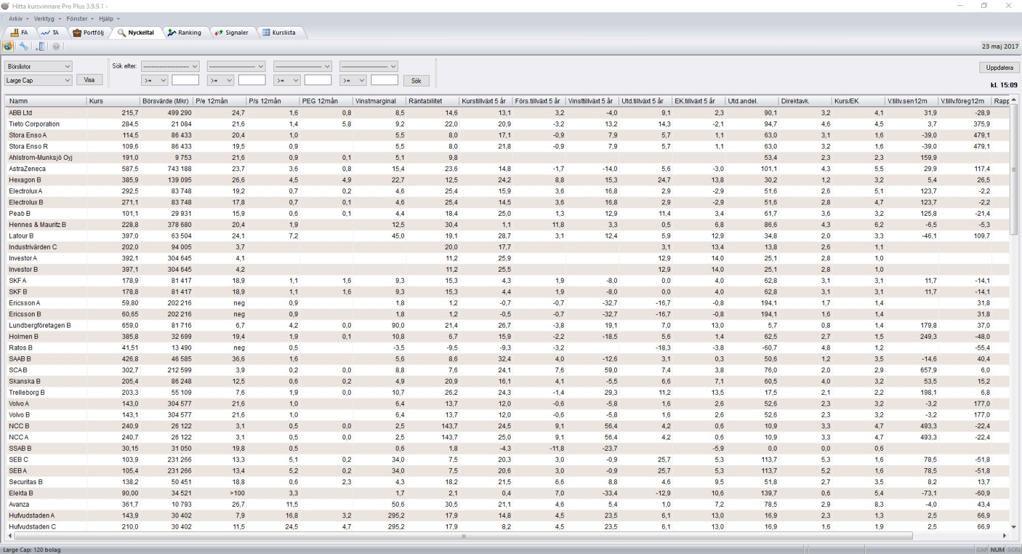Select the Ahlstrom-Munksjö Oyj row
The width and height of the screenshot is (1022, 554).
coord(508,158)
